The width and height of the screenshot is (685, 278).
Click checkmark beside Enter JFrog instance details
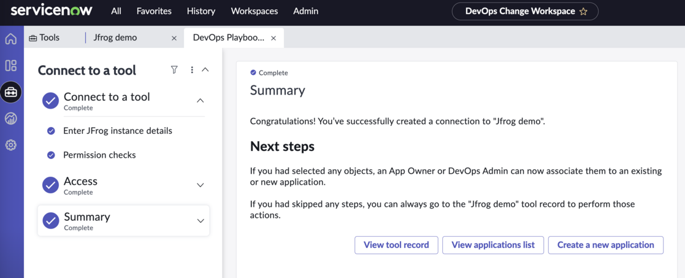pyautogui.click(x=51, y=131)
